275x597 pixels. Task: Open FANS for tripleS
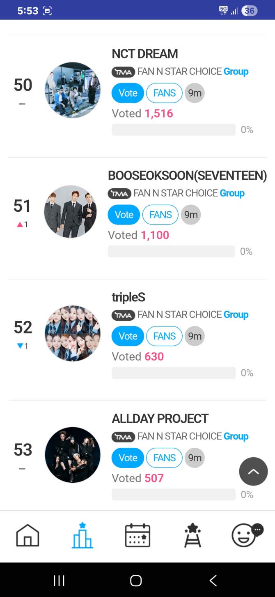pos(164,336)
